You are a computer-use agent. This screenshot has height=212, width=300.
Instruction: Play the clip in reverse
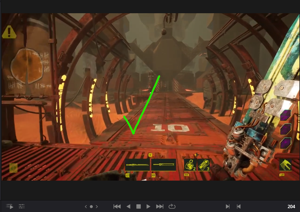point(128,206)
